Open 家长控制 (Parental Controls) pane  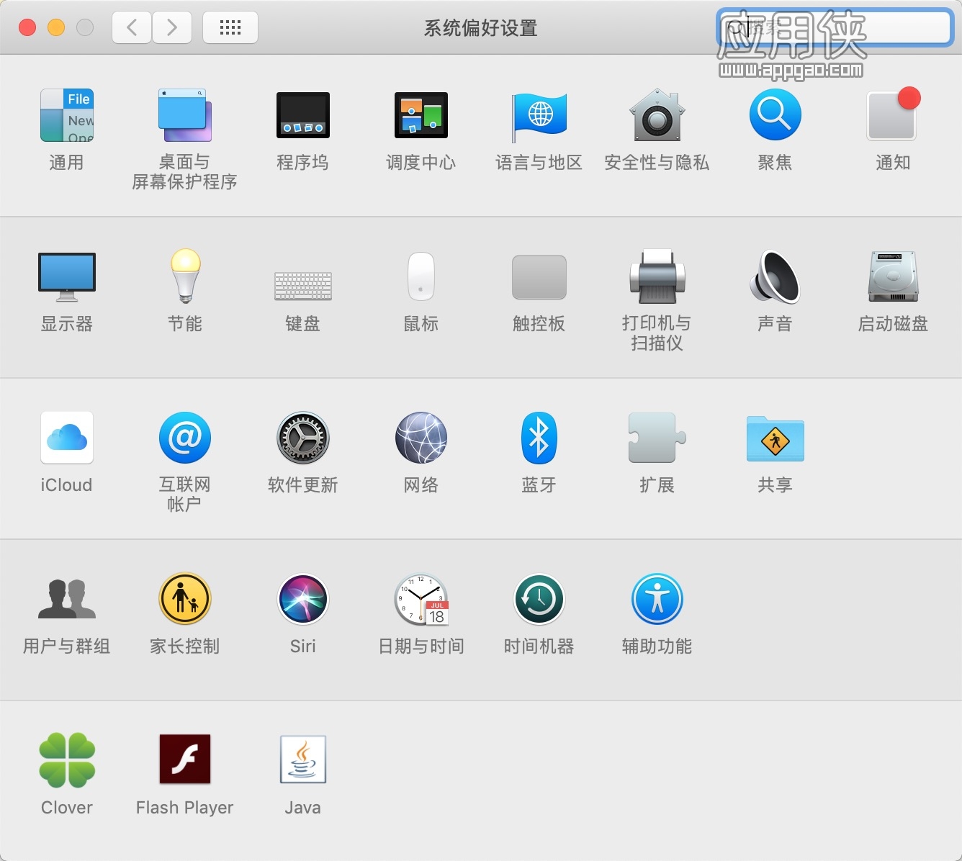(x=185, y=599)
